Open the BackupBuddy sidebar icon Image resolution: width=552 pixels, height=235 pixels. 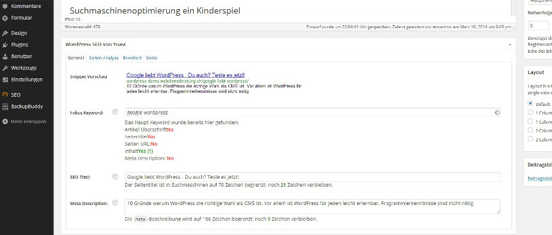pyautogui.click(x=5, y=106)
